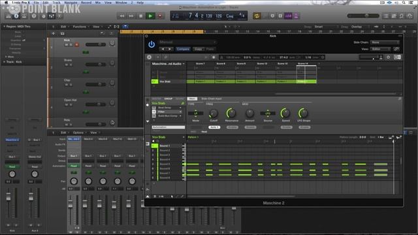Adjust the Kick track pan knob
Image resolution: width=418 pixels, height=235 pixels.
pyautogui.click(x=112, y=43)
